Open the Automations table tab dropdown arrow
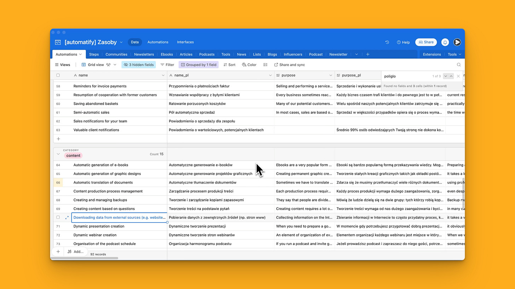 click(x=81, y=54)
